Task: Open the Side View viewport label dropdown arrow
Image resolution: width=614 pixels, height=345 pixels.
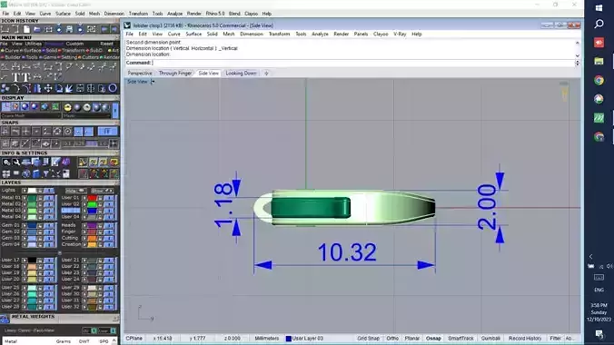Action: pyautogui.click(x=153, y=82)
